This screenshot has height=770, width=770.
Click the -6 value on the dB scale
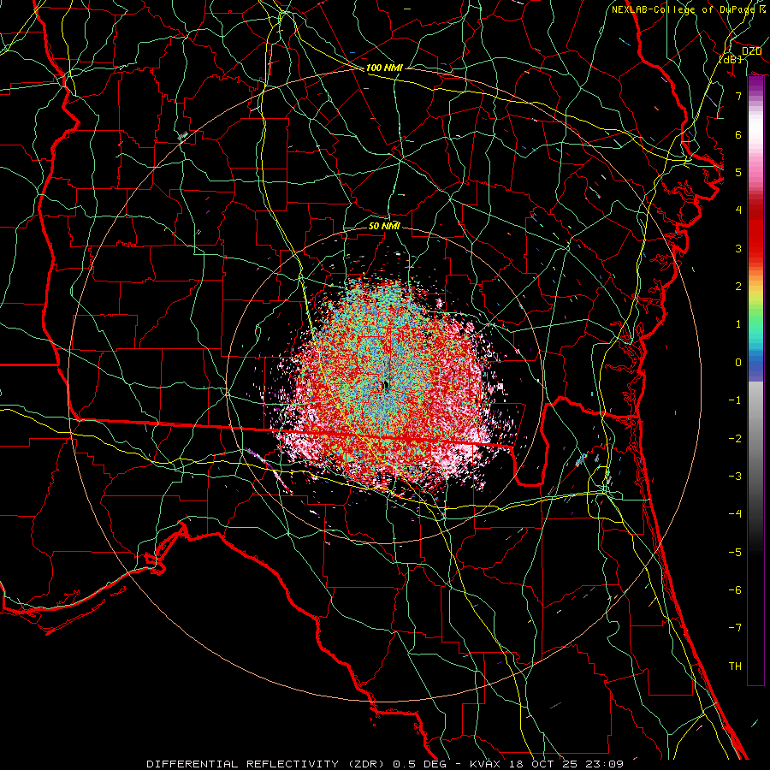point(735,590)
